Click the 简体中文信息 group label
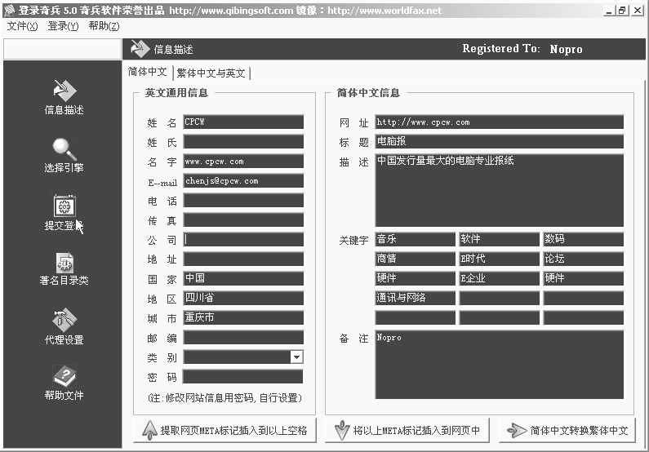This screenshot has height=452, width=649. click(x=368, y=93)
